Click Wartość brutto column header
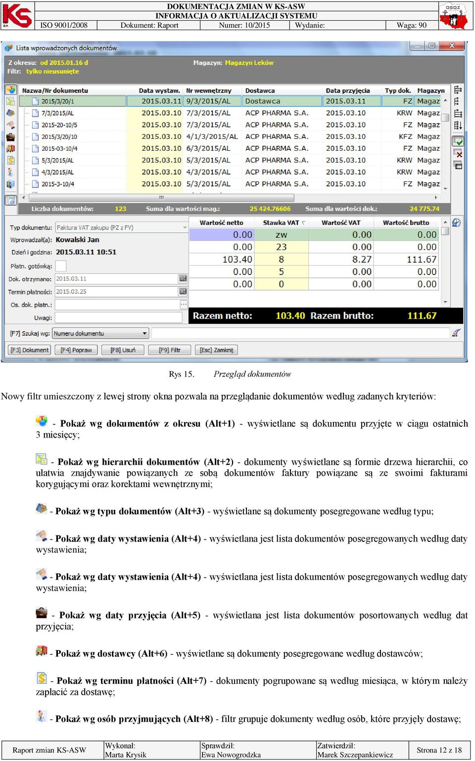Screen dimensions: 475x761 (x=406, y=223)
